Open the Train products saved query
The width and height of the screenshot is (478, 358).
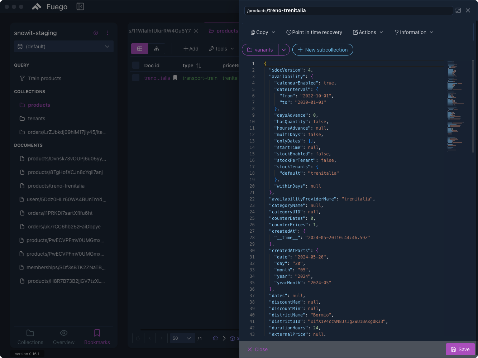click(44, 78)
